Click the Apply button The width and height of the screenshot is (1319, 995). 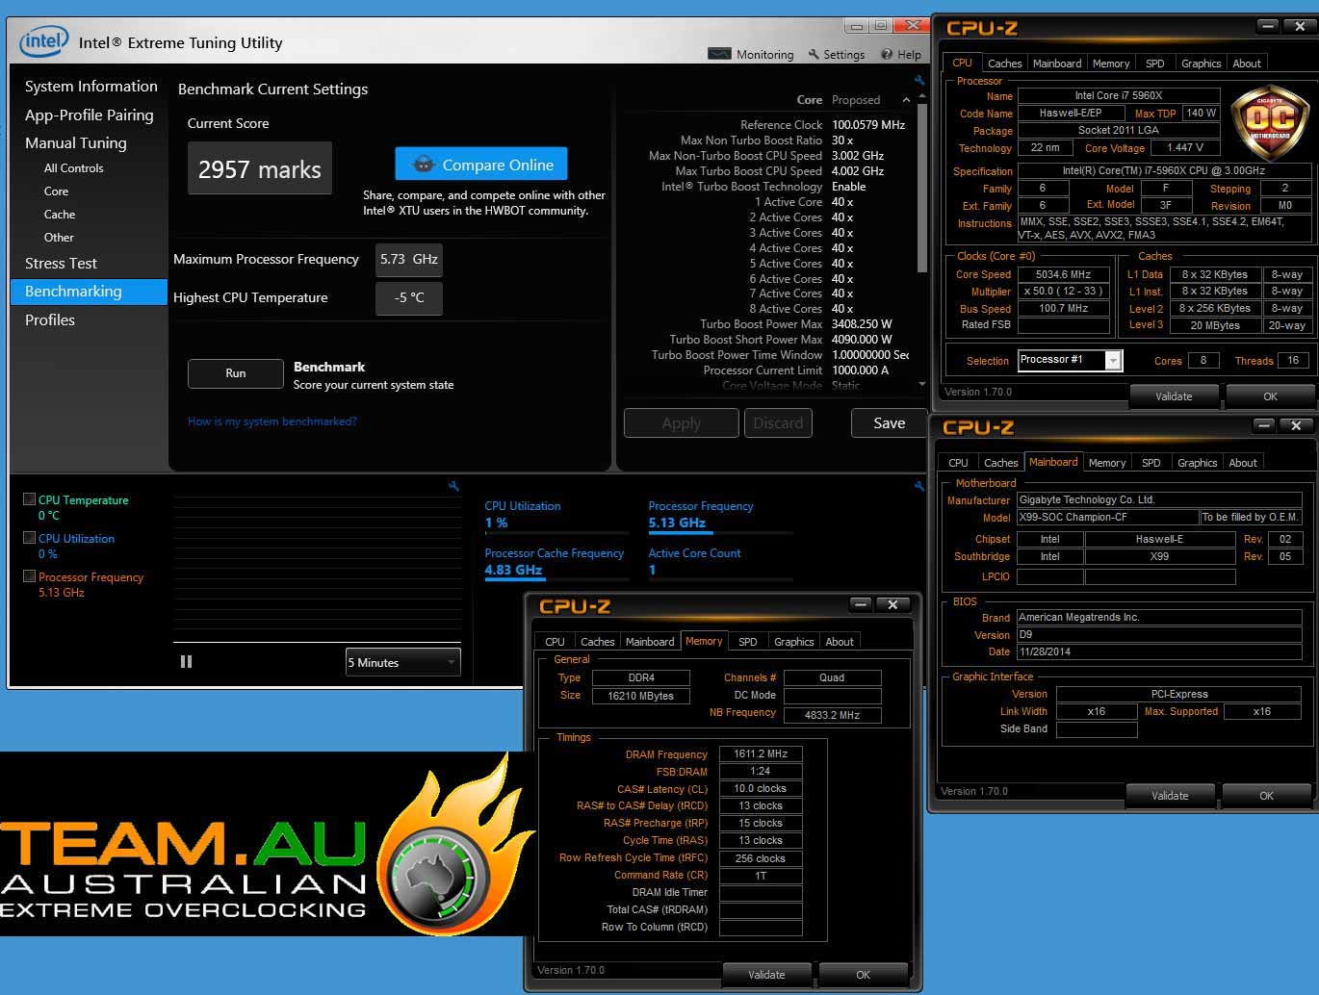click(682, 423)
